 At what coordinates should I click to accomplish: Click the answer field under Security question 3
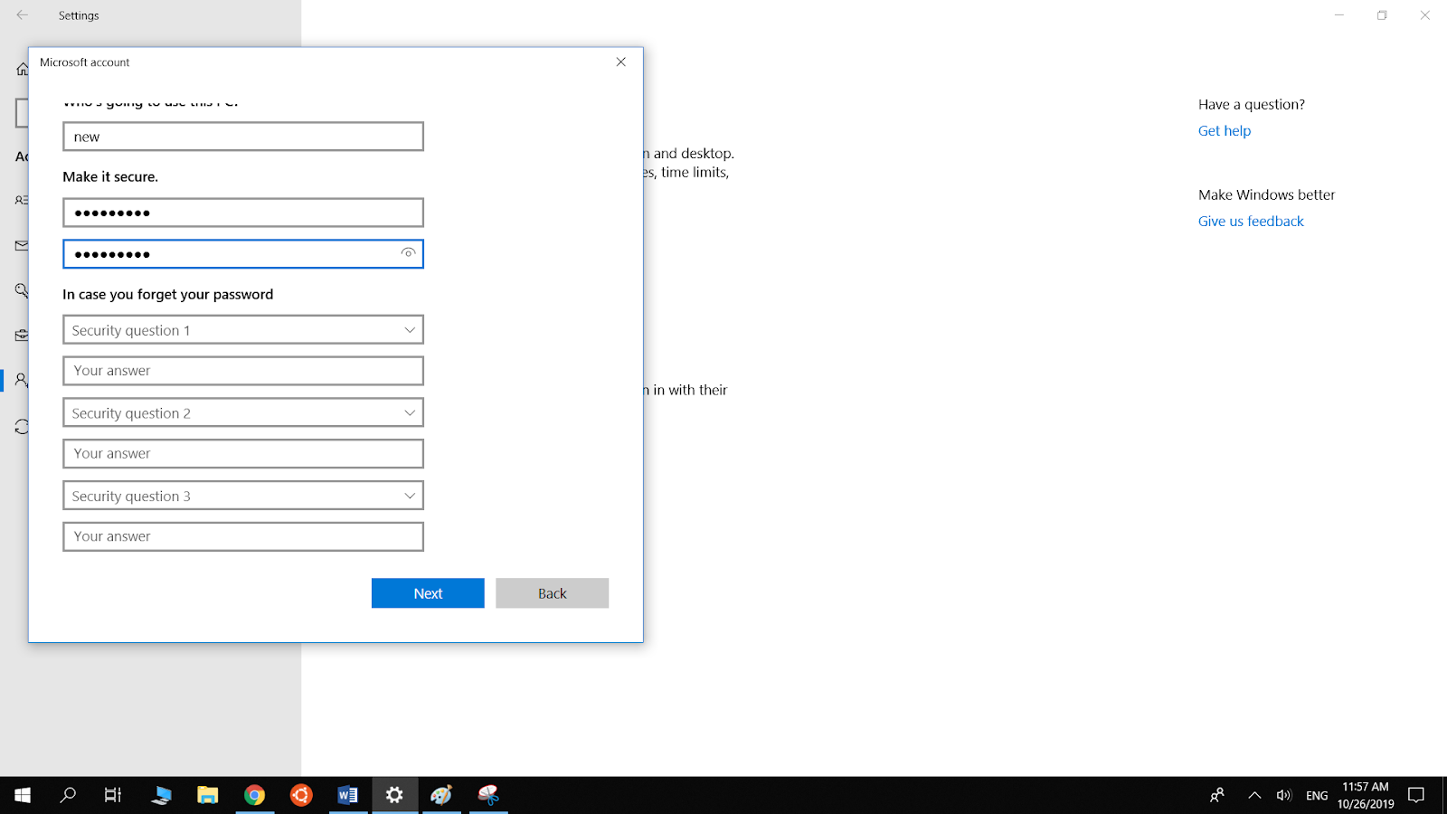point(243,536)
